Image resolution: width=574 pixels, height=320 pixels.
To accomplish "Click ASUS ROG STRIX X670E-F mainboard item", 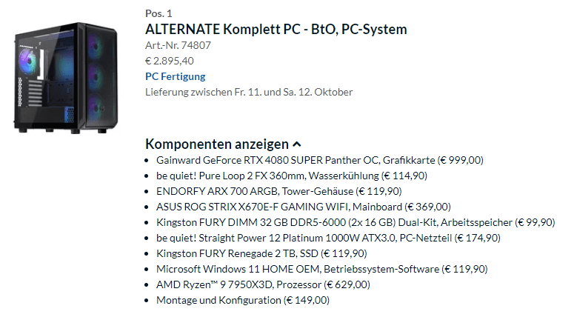I will 304,207.
